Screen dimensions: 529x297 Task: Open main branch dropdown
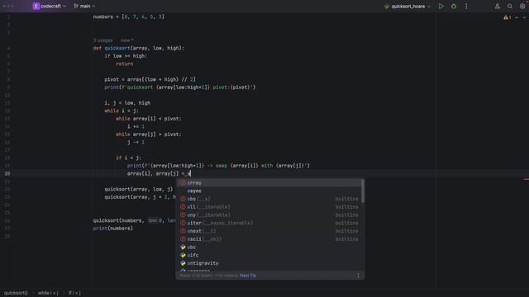84,6
